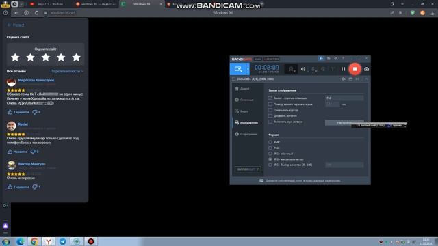This screenshot has width=438, height=246.
Task: Open Google Chrome from the taskbar
Action: 34,241
